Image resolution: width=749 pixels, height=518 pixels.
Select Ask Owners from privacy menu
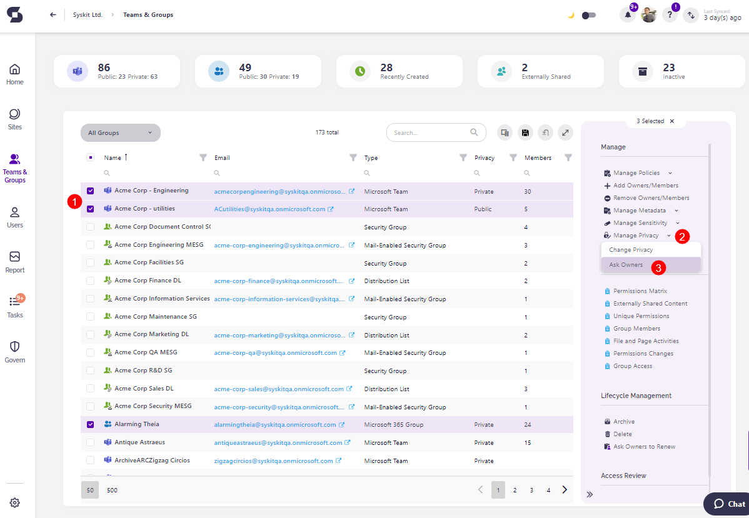point(626,265)
